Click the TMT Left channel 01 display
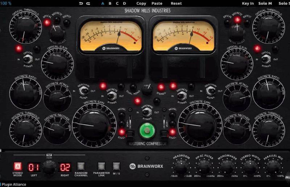Image resolution: width=290 pixels, height=187 pixels. [34, 167]
